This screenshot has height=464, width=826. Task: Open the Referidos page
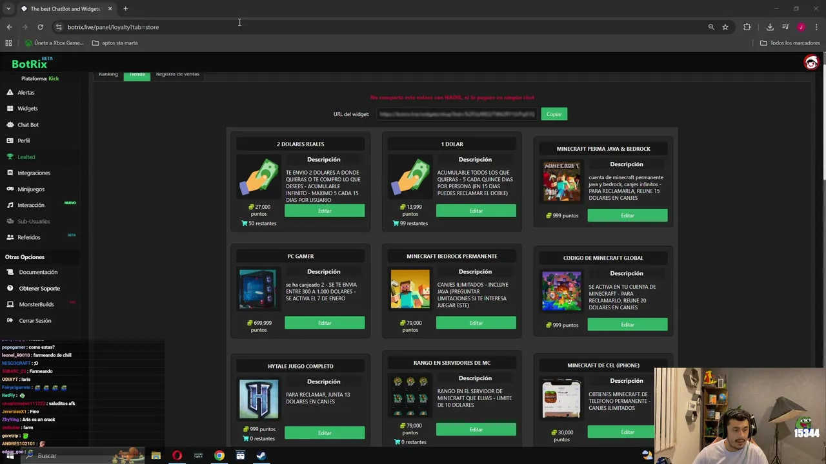(x=28, y=237)
